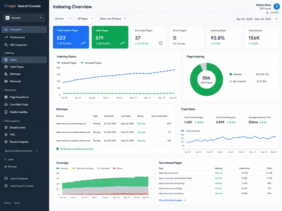This screenshot has width=282, height=211.
Task: Open https://www.wix.com/pricing page link
Action: click(171, 183)
